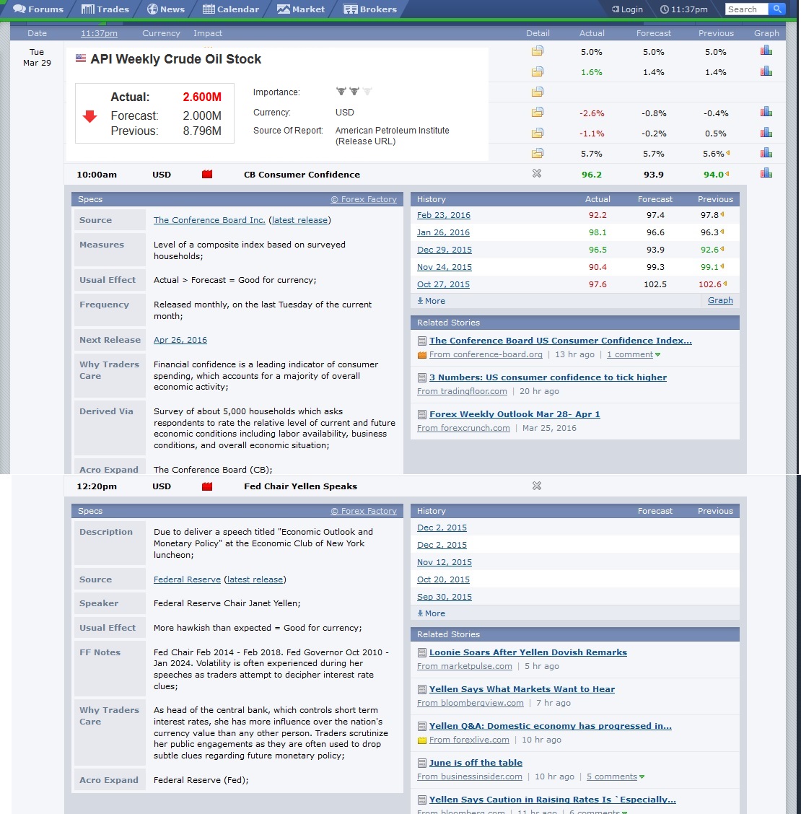Expand the 5 comments dropdown
The image size is (801, 814).
[x=616, y=776]
